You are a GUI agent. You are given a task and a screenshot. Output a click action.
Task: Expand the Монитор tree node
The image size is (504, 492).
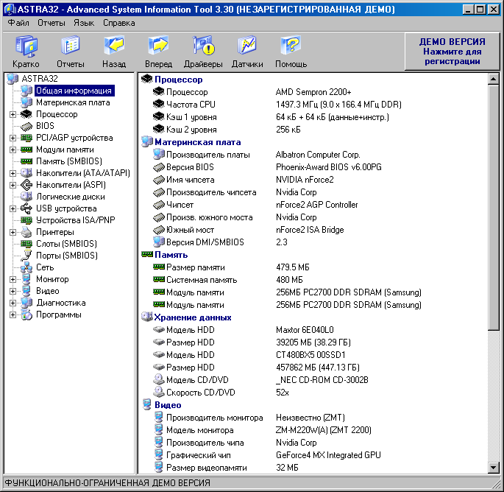[13, 279]
